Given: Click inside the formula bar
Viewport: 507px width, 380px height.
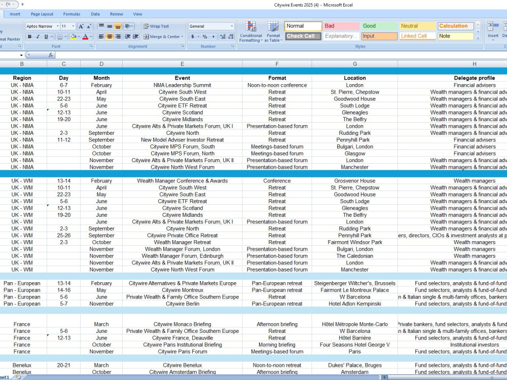Looking at the screenshot, I should [281, 55].
